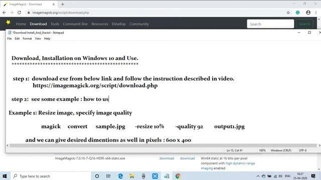
Task: Go to Home in ImageMagick navbar
Action: point(21,24)
